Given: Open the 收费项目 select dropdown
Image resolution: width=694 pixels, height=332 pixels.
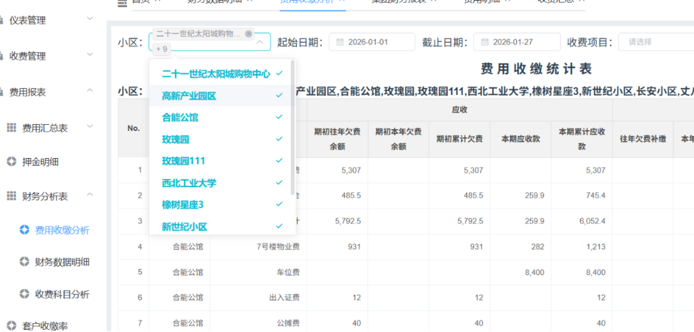Looking at the screenshot, I should (656, 42).
